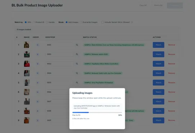The image size is (195, 133).
Task: Remove the row with identifier 0005
Action: (172, 82)
